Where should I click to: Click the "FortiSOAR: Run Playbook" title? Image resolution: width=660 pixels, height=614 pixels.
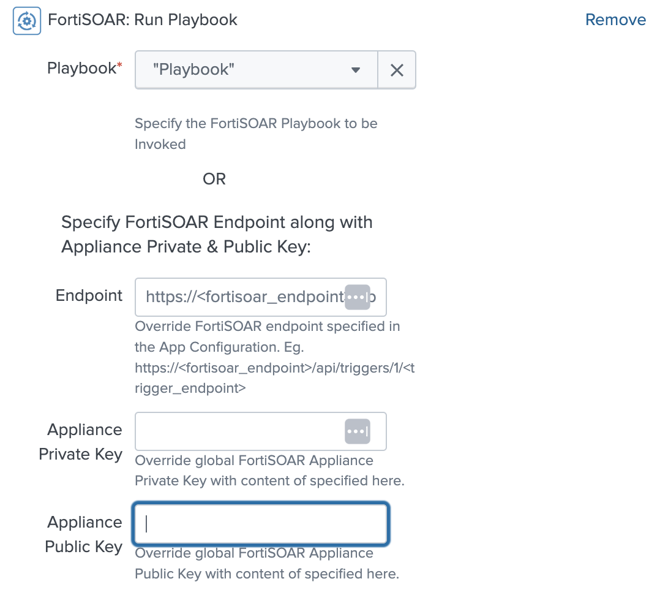[143, 20]
